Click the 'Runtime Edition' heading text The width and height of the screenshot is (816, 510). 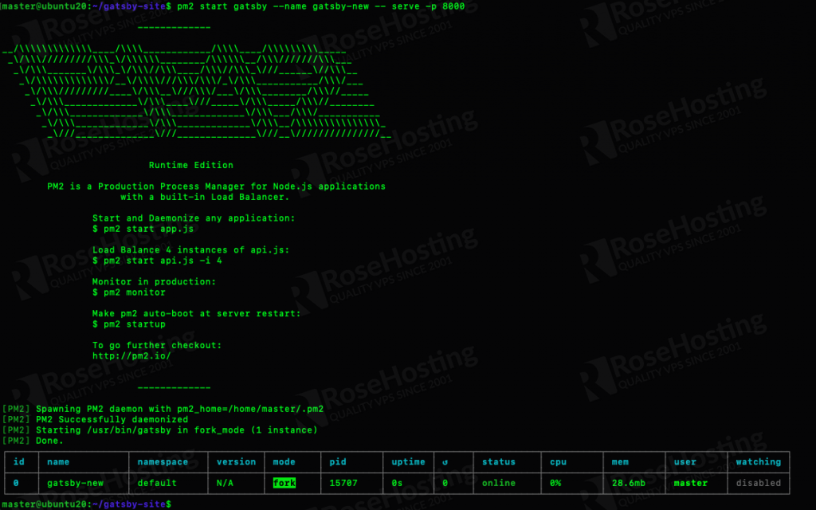[191, 166]
